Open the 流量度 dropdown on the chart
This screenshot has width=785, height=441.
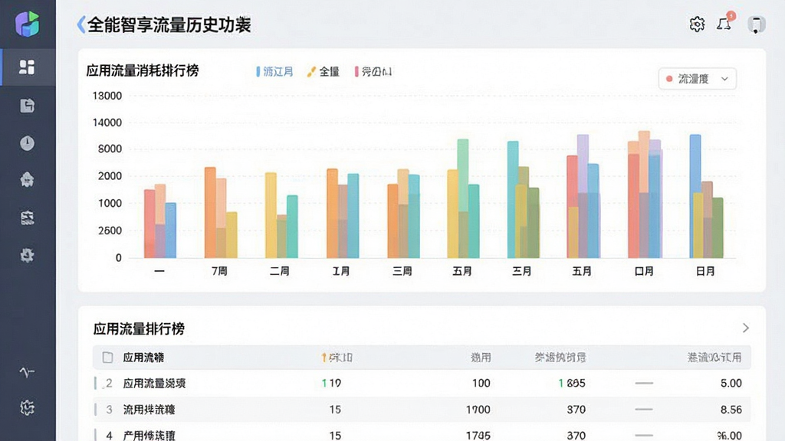tap(698, 79)
